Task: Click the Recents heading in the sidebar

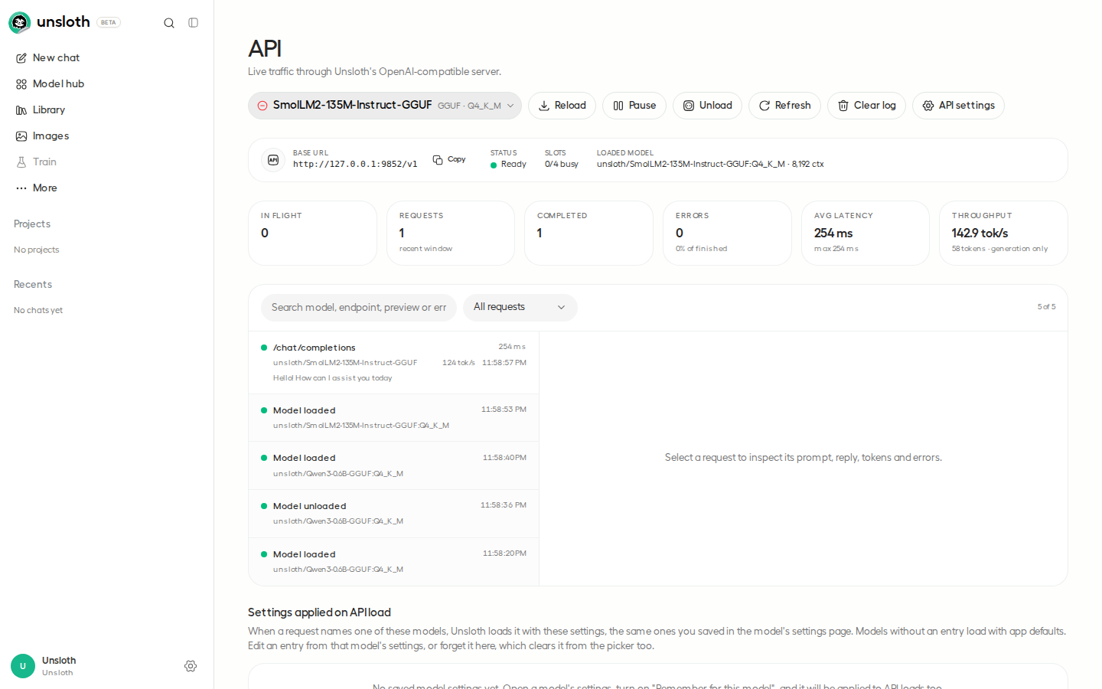Action: click(x=33, y=284)
